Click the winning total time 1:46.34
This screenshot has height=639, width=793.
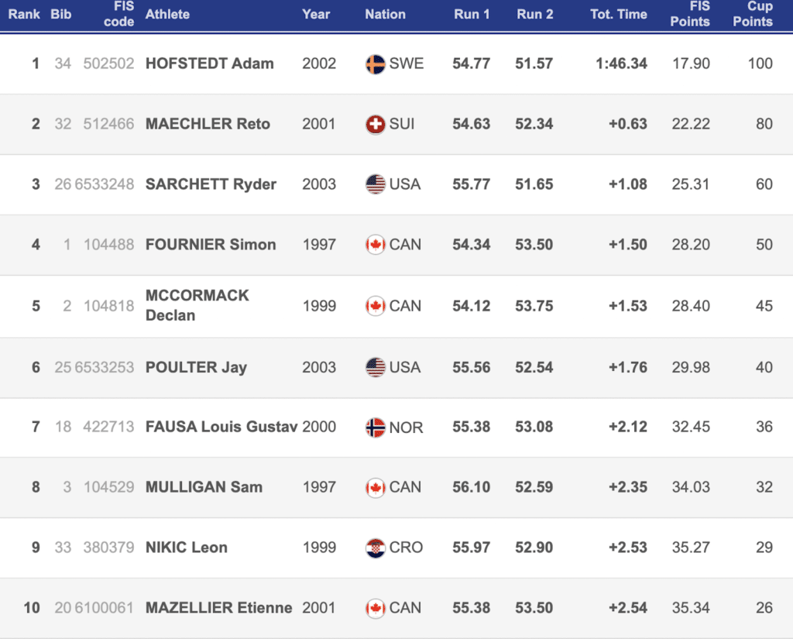coord(621,64)
